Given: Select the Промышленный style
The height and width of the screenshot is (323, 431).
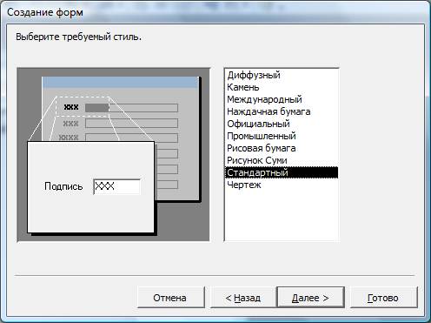Looking at the screenshot, I should 282,136.
